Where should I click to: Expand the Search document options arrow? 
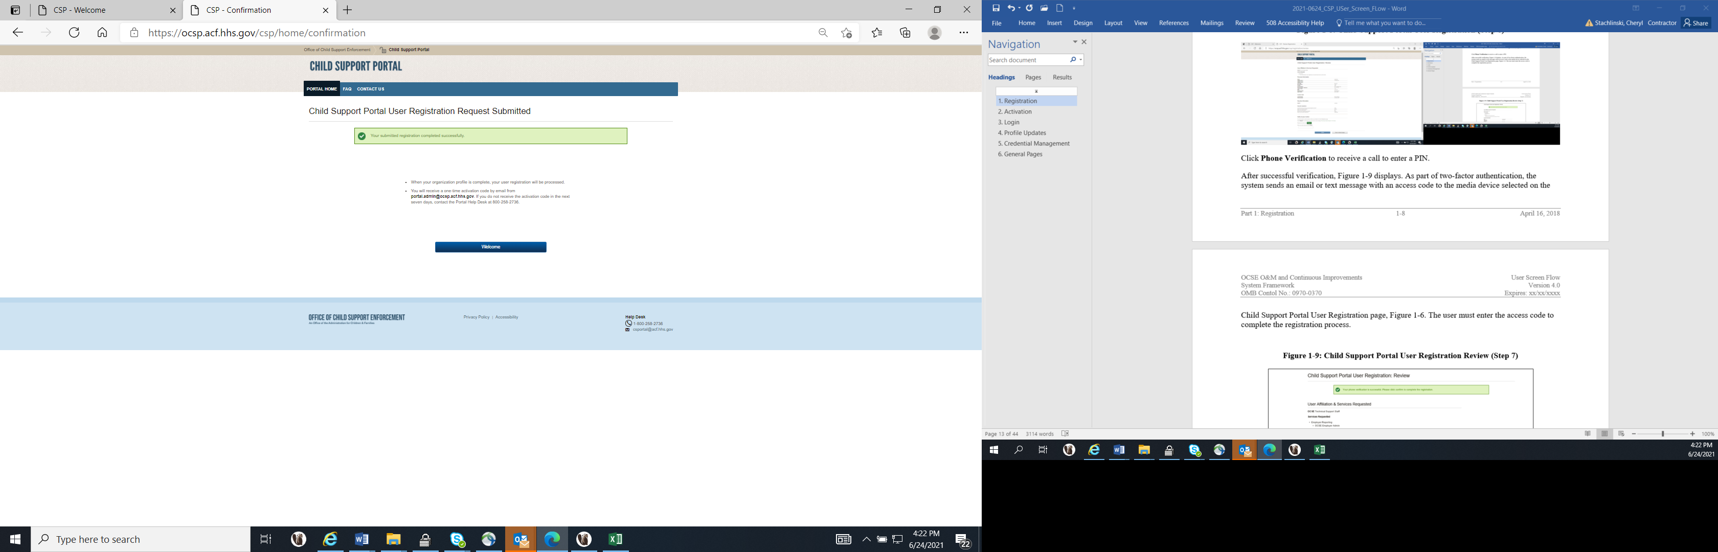pyautogui.click(x=1080, y=60)
